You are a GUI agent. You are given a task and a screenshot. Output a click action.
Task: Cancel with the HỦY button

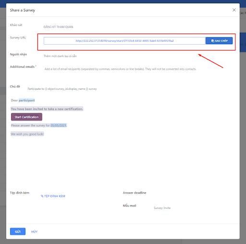click(x=34, y=232)
